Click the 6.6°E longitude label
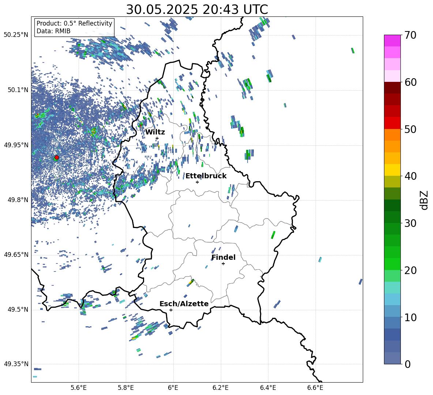Viewport: 433px width, 395px height. [x=315, y=388]
